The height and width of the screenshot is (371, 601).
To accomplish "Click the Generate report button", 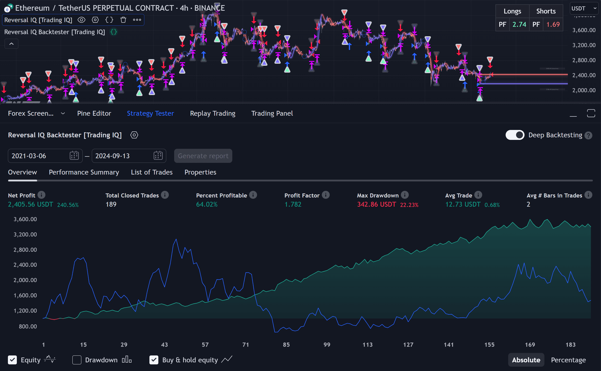I will [x=203, y=156].
